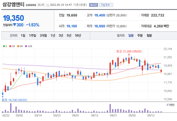Click the 삼강엠앤티 stock name title
Viewport: 177px width, 121px height.
point(13,5)
